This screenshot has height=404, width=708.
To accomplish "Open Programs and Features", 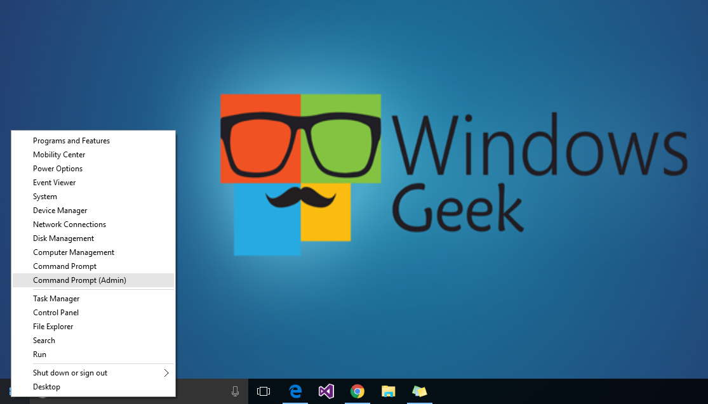I will coord(71,141).
